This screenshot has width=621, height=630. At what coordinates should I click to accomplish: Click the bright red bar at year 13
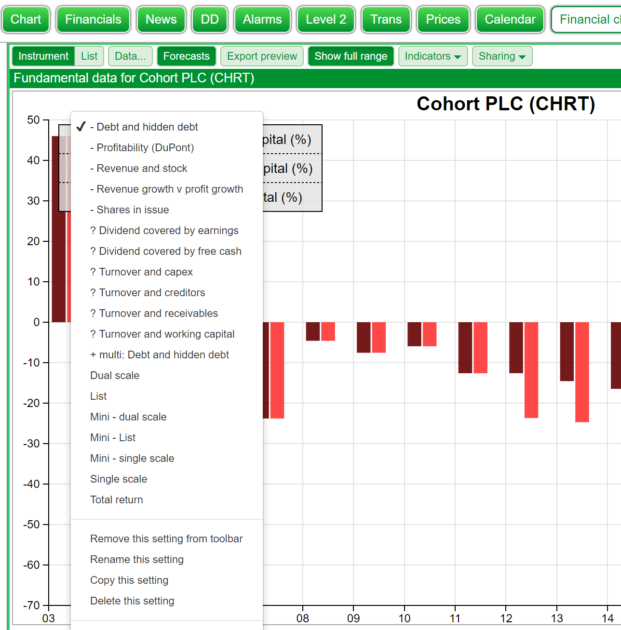click(582, 372)
